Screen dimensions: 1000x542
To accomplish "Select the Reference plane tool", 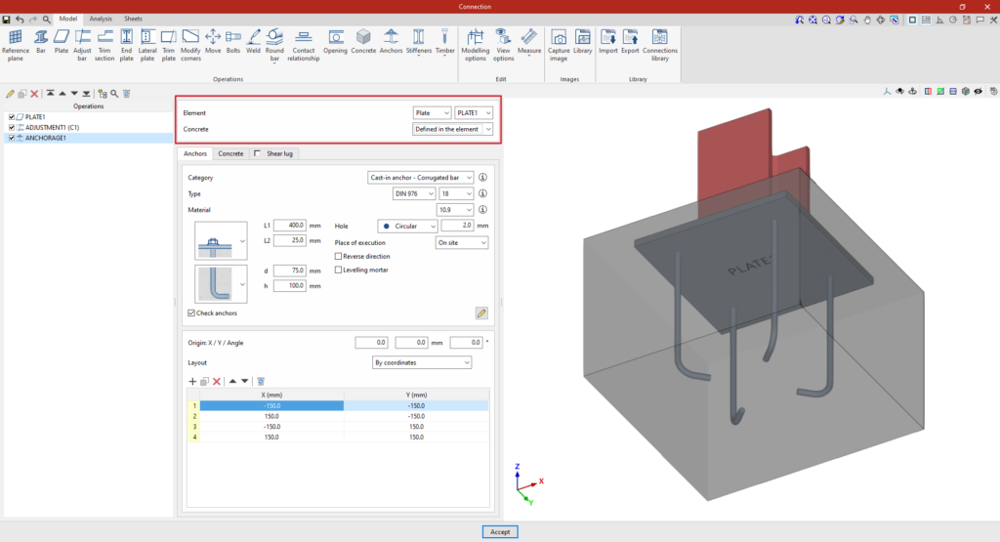I will (x=15, y=44).
